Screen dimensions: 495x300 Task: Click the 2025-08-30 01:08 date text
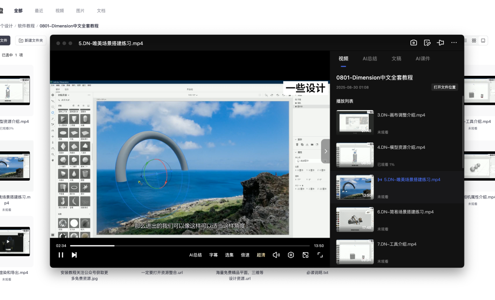tap(352, 87)
